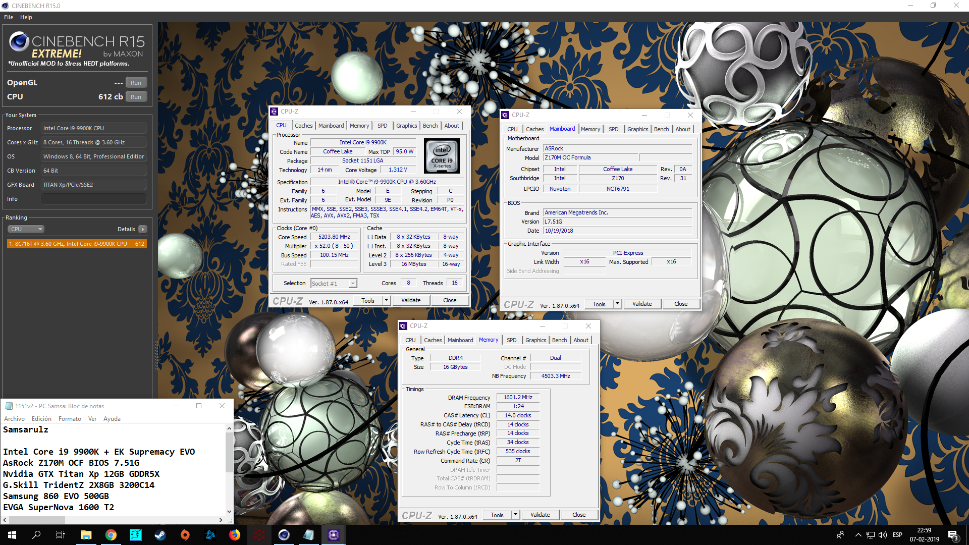Click Notepad horizontal scrollbar right arrow

point(221,520)
